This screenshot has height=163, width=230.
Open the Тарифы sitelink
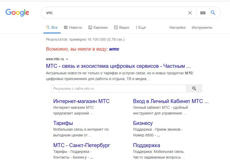(x=63, y=123)
